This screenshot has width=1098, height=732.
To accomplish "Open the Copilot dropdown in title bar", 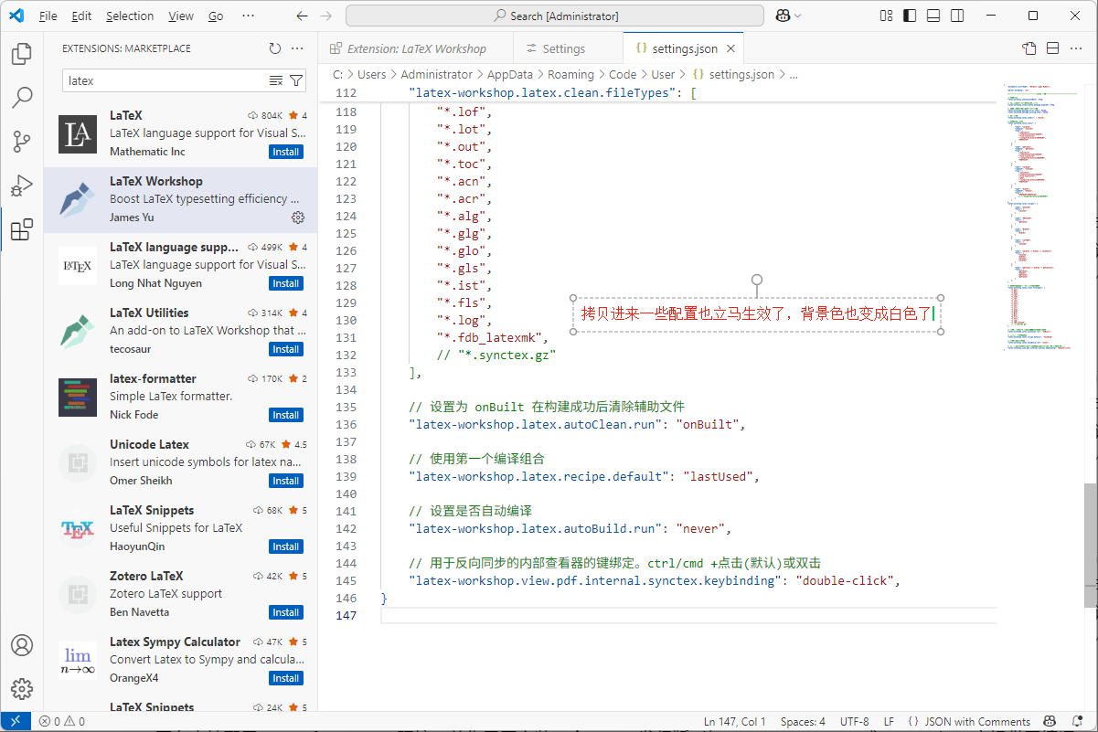I will point(798,16).
